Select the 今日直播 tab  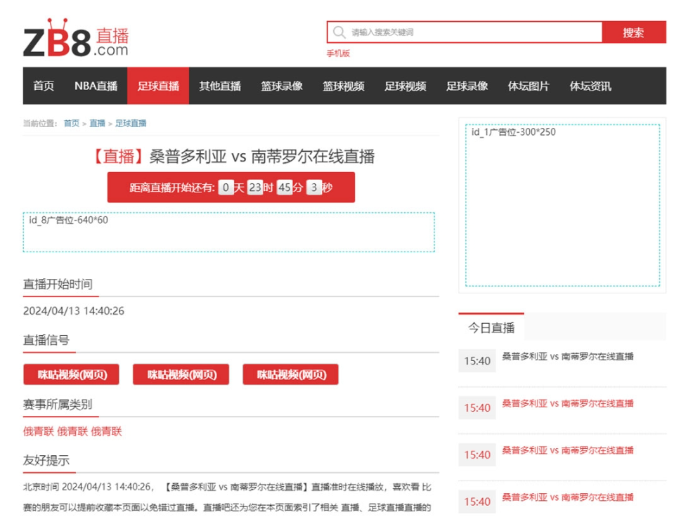coord(491,327)
